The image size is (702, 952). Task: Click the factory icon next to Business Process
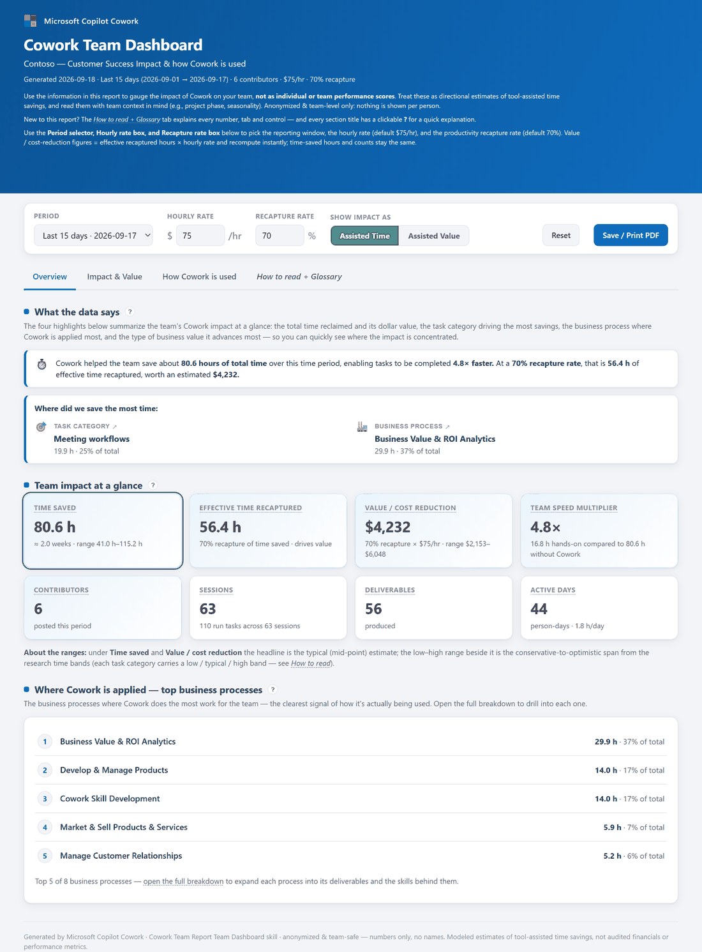362,427
